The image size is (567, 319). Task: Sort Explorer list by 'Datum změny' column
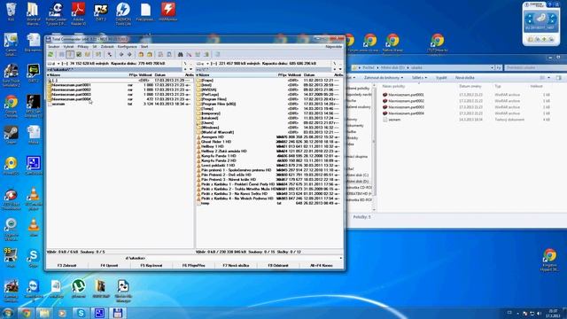click(x=470, y=87)
